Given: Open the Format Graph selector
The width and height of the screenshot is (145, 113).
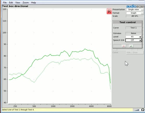Looking at the screenshot, I should click(135, 13).
